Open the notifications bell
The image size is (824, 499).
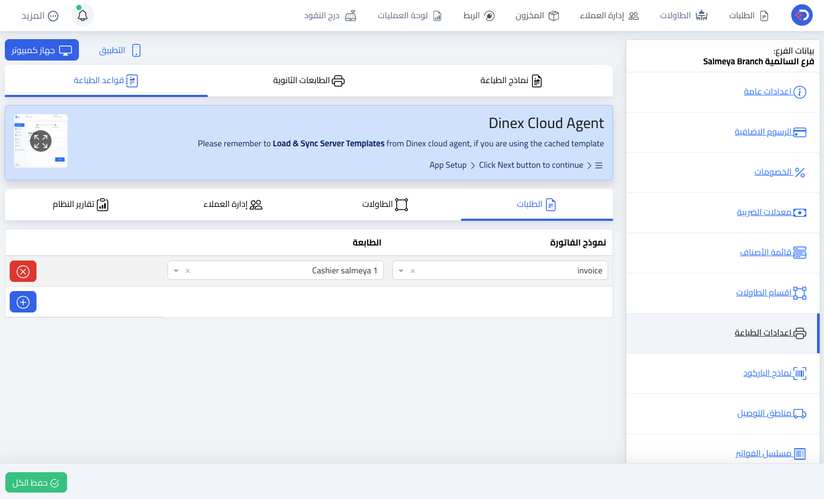coord(83,16)
